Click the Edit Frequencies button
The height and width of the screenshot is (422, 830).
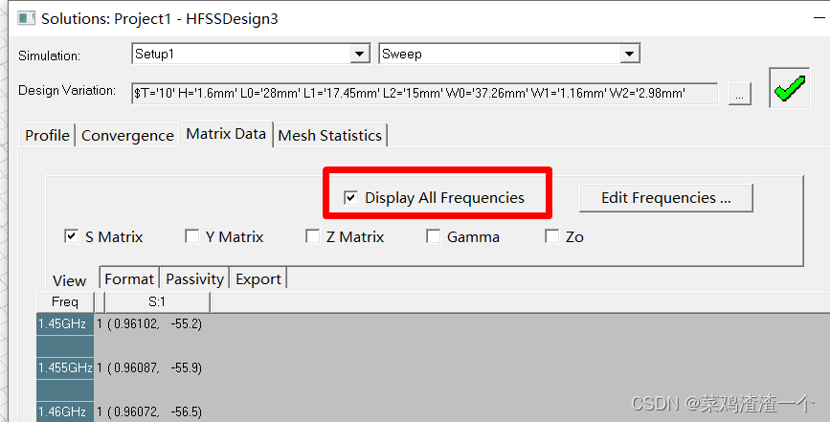pos(665,198)
